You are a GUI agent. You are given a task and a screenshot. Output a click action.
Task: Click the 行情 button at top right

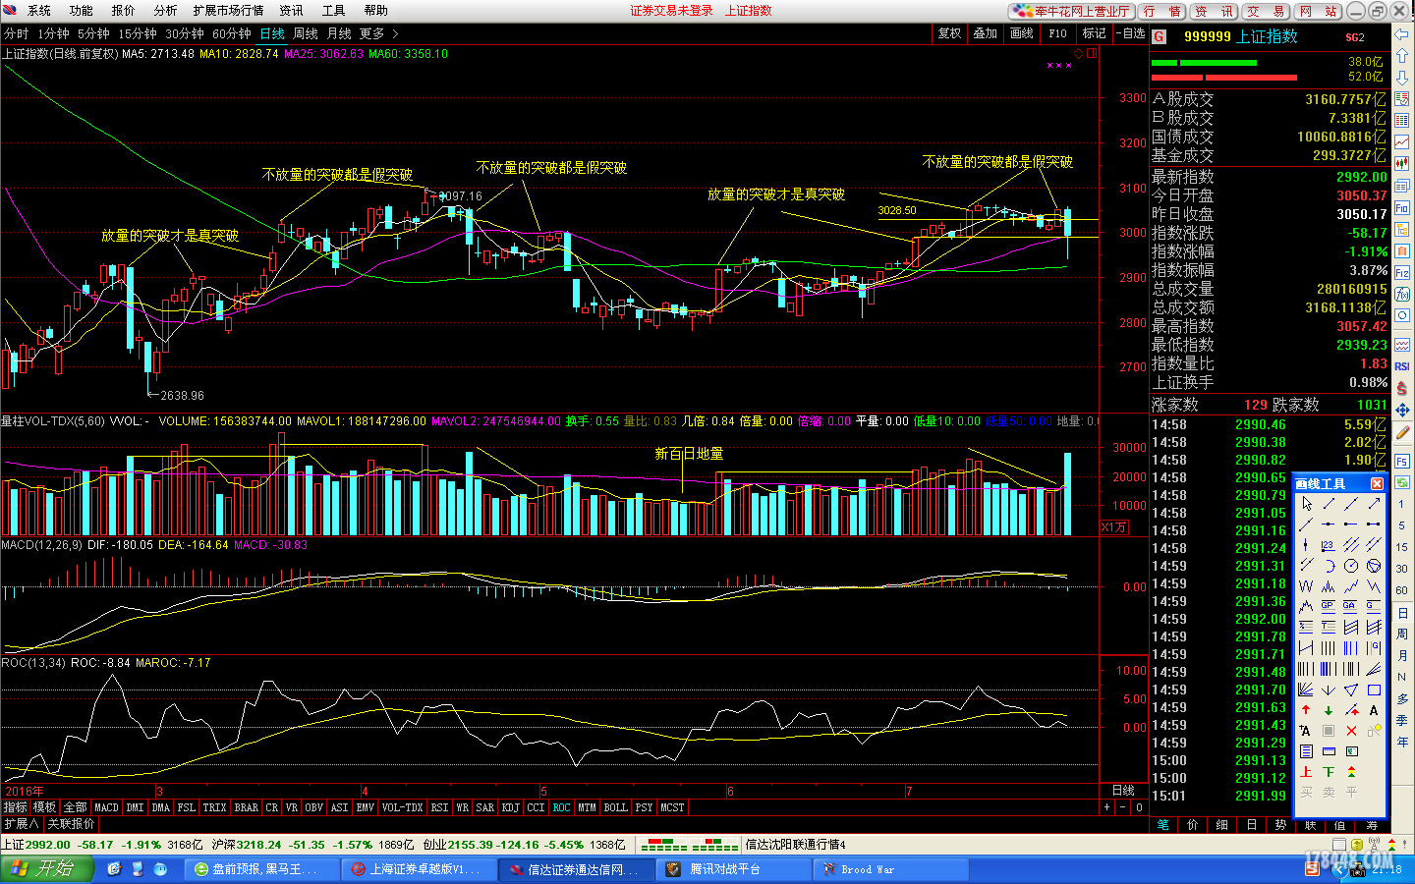click(1162, 11)
